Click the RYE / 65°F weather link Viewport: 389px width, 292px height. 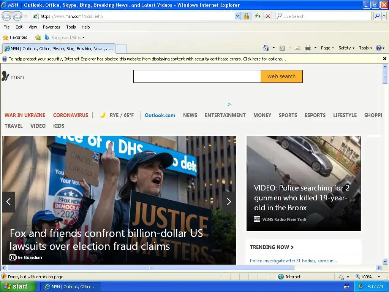coord(117,115)
